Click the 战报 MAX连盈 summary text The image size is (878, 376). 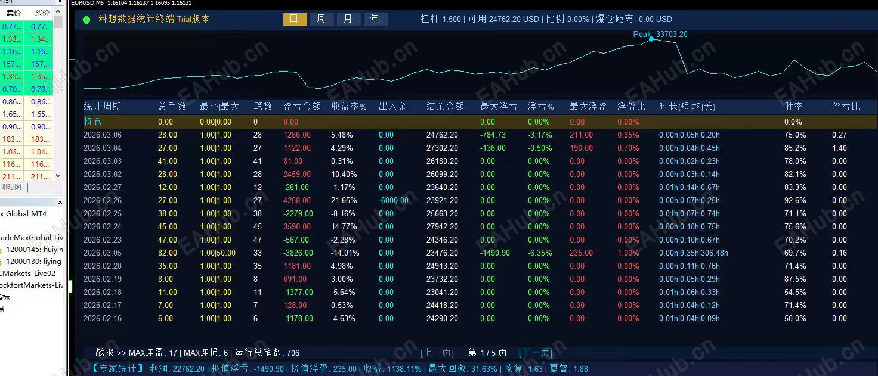135,353
